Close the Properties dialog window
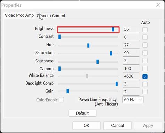Viewport: 165px width, 133px height. (158, 5)
